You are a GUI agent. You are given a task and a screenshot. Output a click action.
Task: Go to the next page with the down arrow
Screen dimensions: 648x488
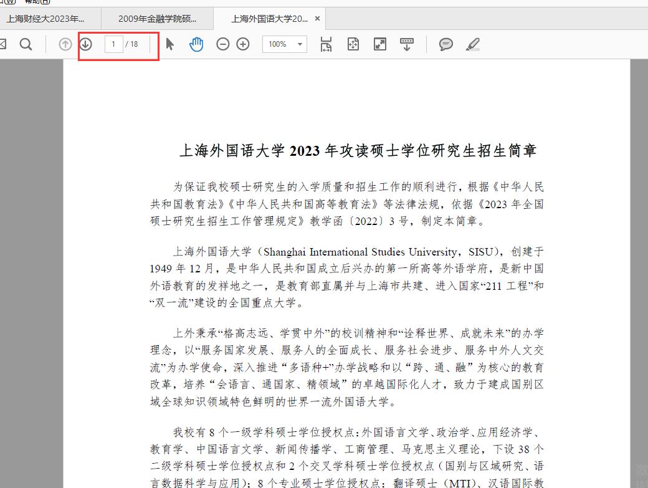(85, 44)
